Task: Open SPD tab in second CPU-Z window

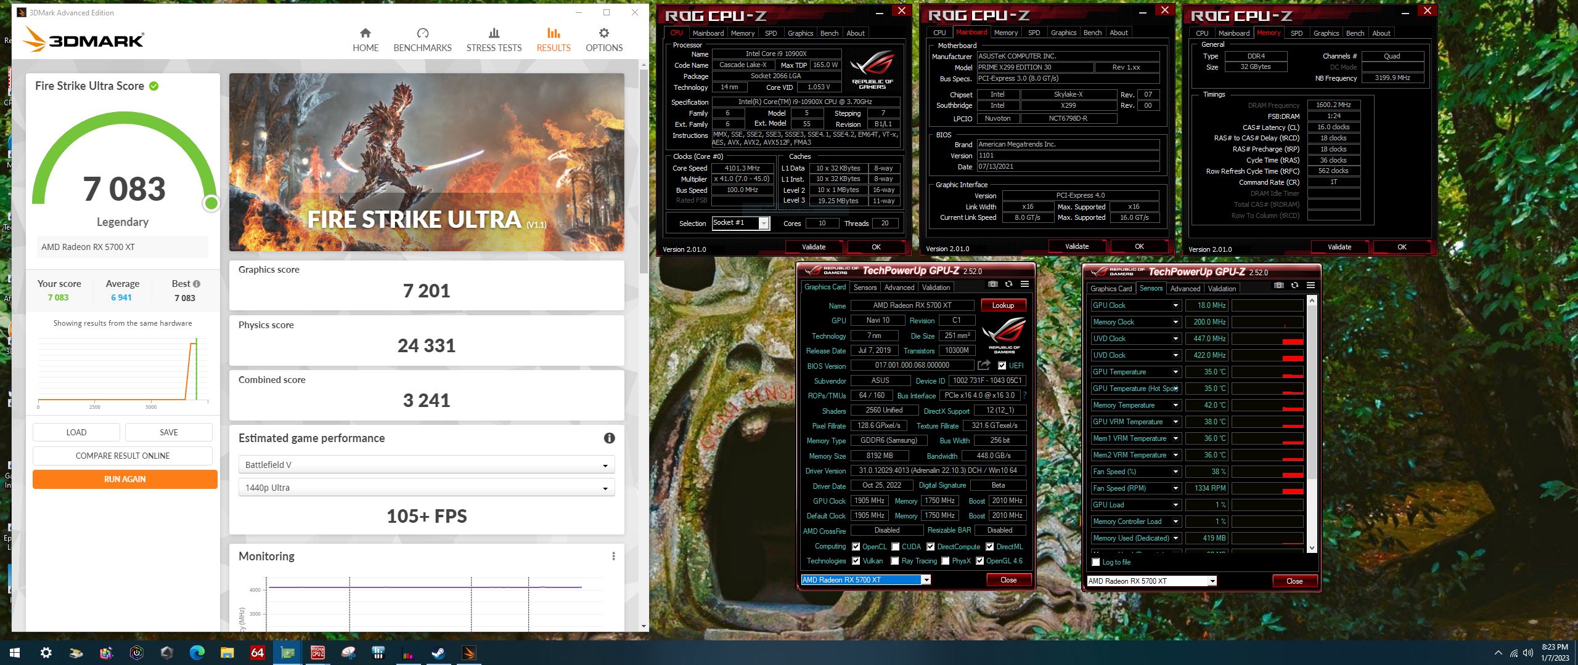Action: [1034, 33]
